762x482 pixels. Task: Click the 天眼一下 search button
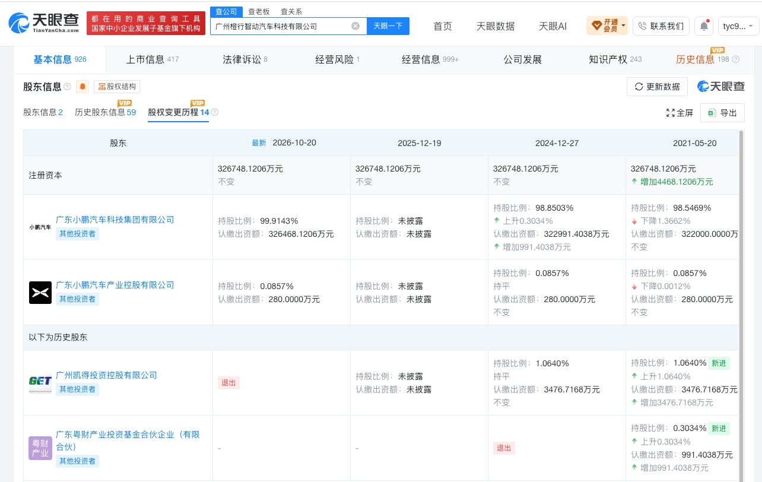pos(388,26)
